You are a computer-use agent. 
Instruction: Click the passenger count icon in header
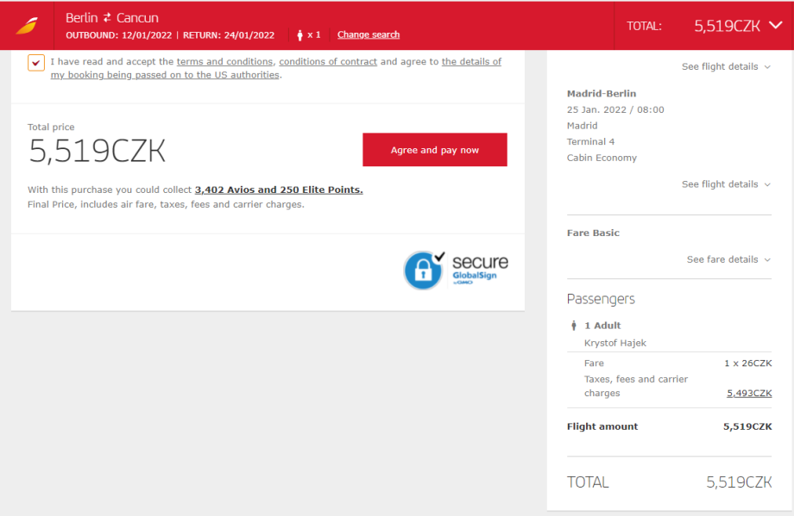[300, 35]
